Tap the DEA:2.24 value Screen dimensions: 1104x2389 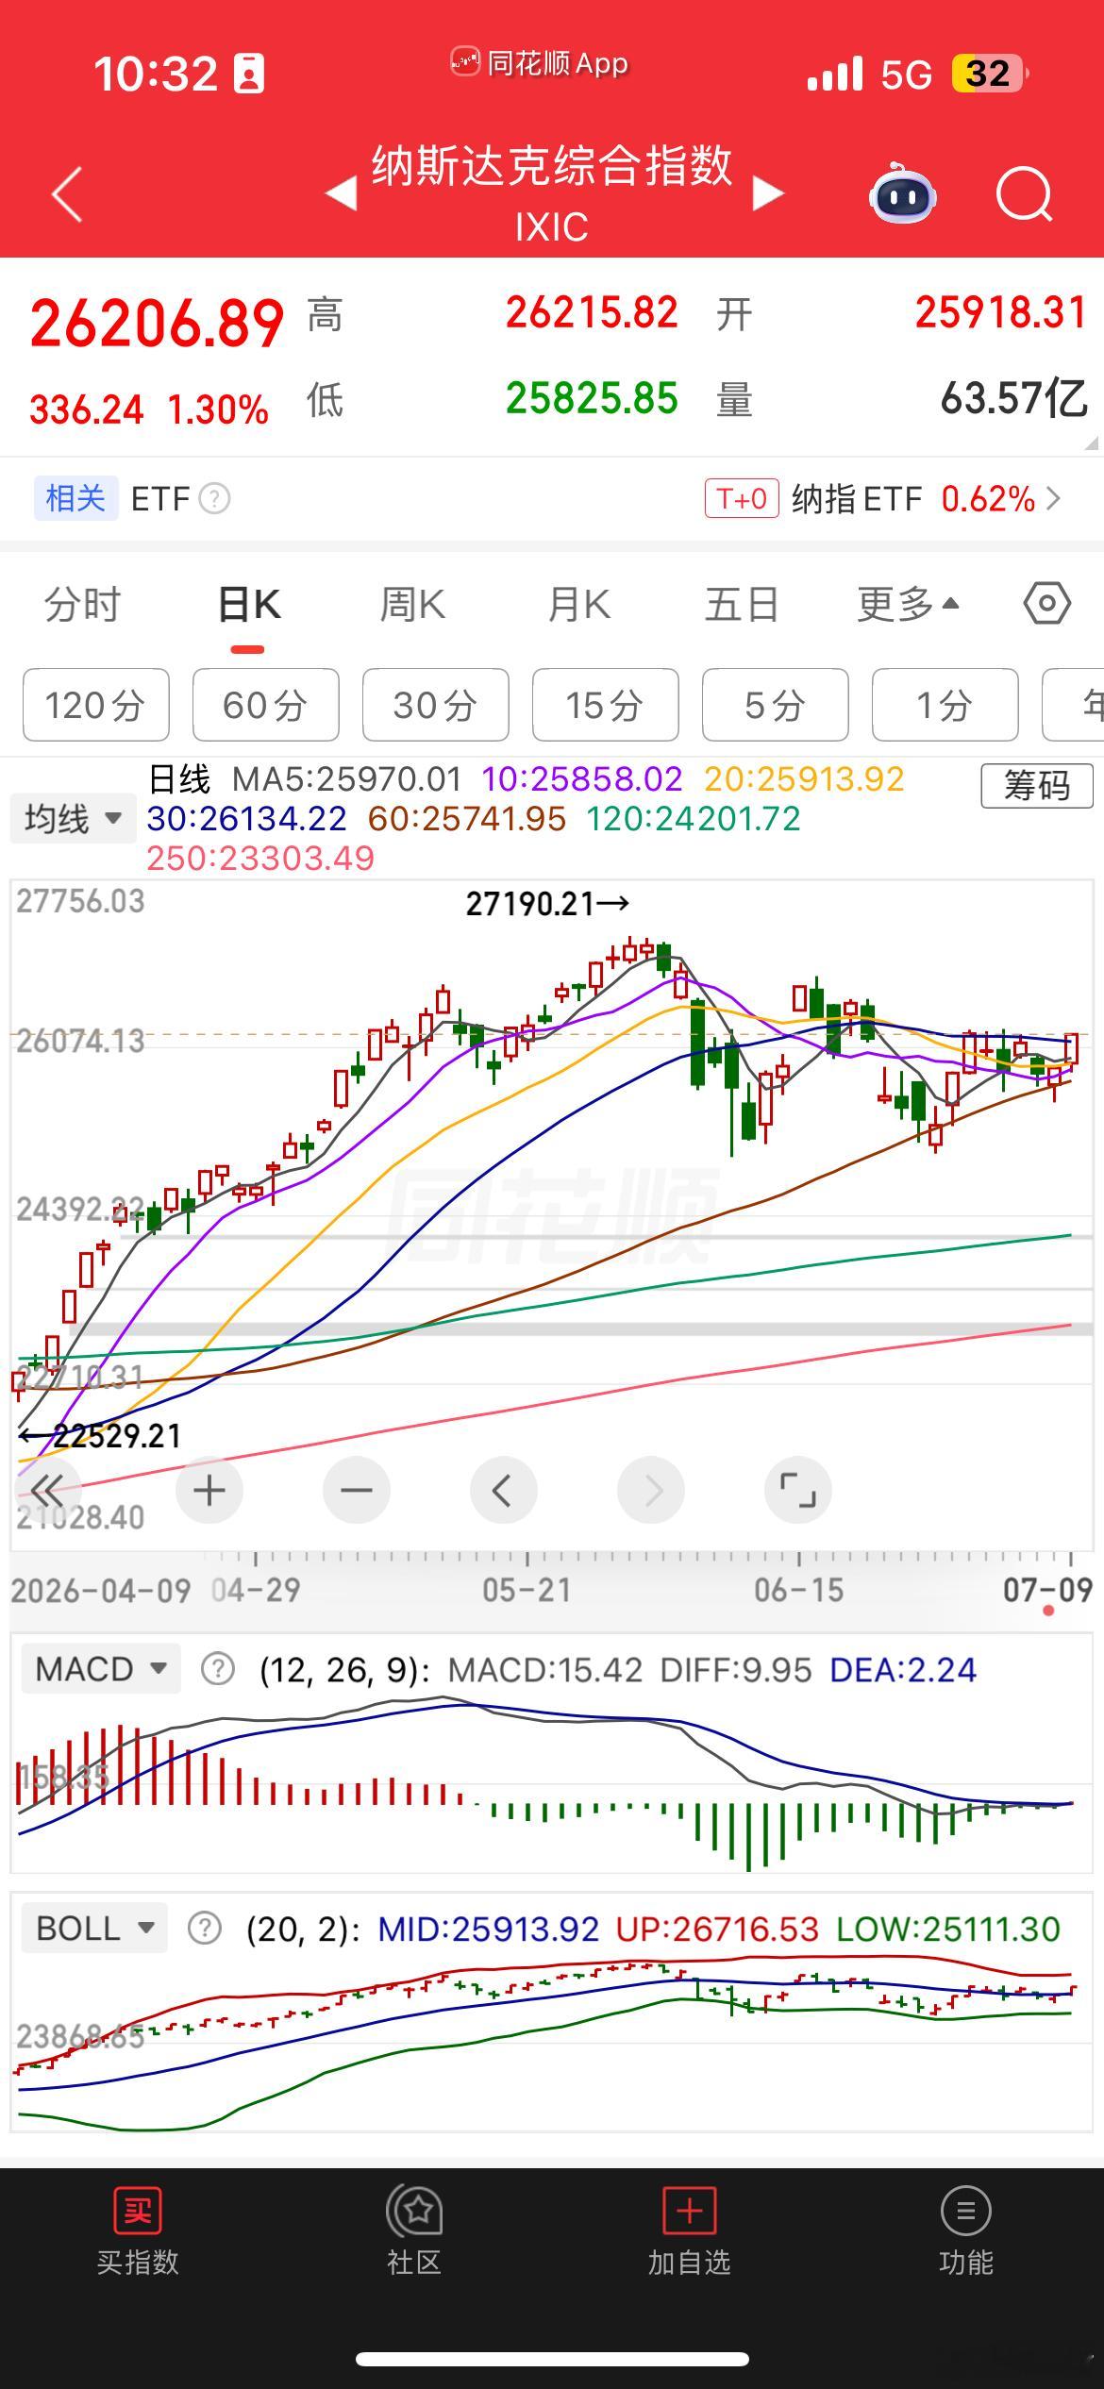pyautogui.click(x=903, y=1670)
